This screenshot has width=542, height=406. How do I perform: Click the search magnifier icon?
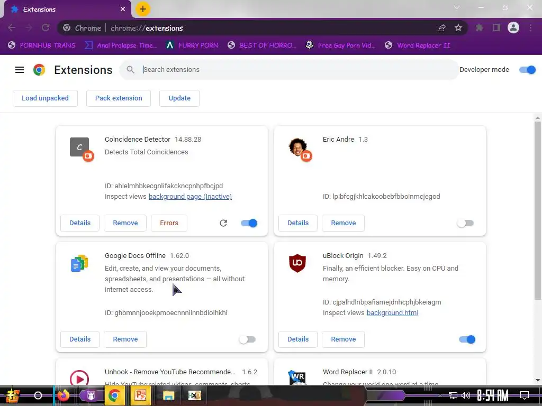[130, 70]
